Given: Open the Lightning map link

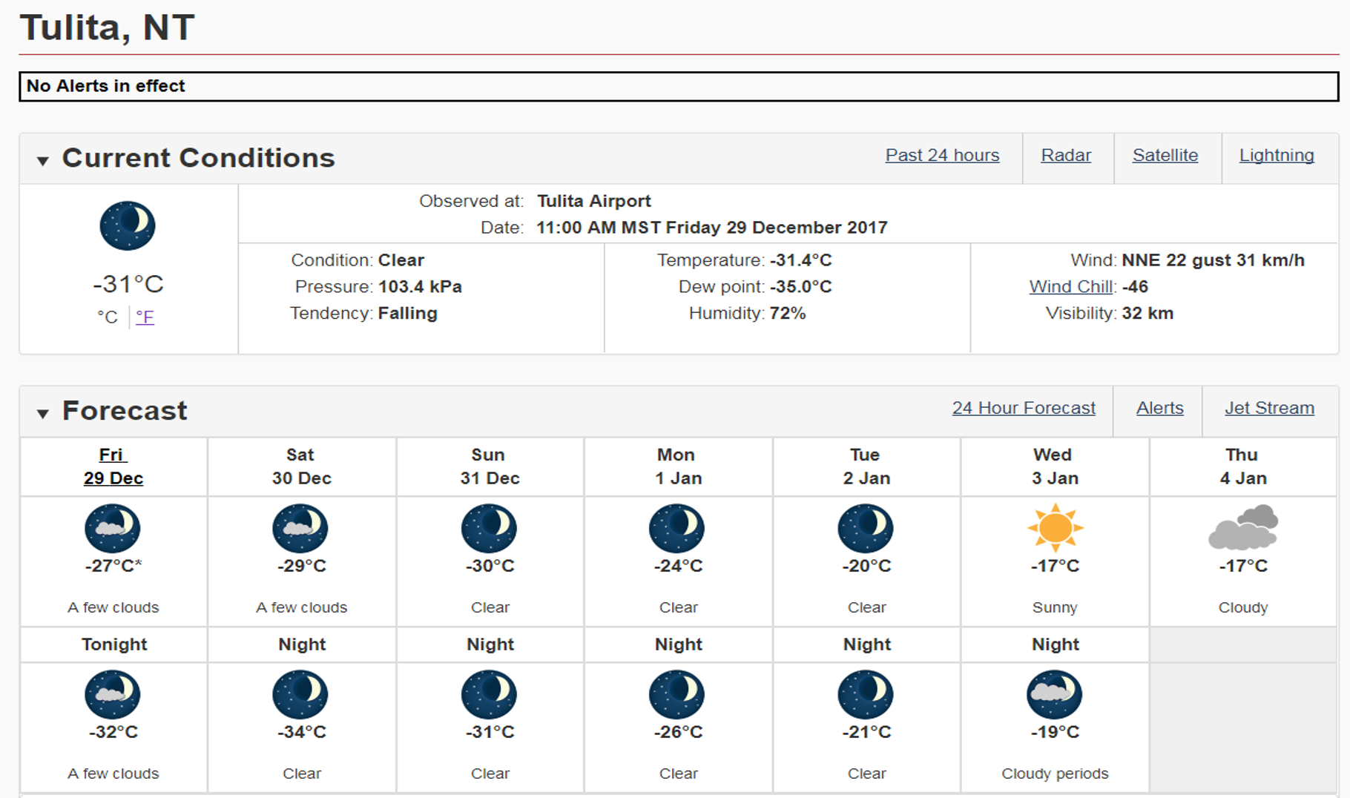Looking at the screenshot, I should click(x=1276, y=156).
